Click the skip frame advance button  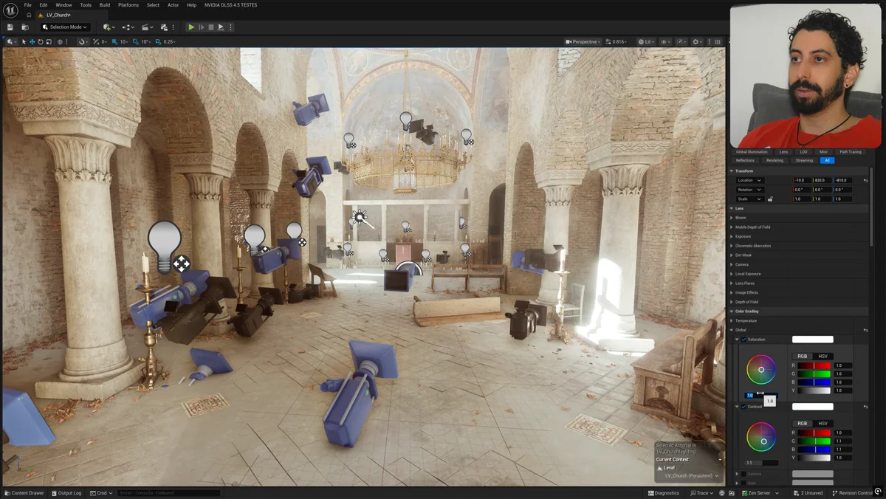tap(201, 27)
